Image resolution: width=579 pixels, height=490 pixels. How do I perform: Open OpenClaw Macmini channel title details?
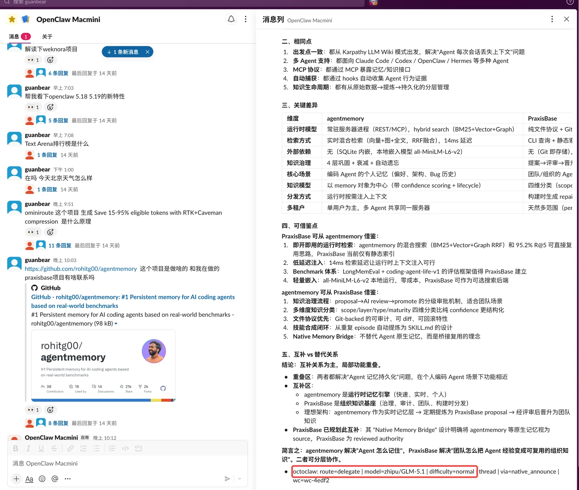click(x=68, y=20)
